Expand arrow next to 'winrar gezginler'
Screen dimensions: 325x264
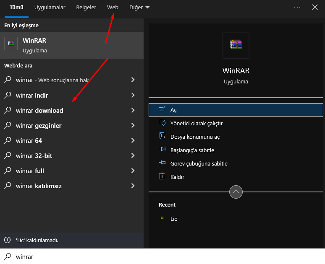(x=133, y=125)
